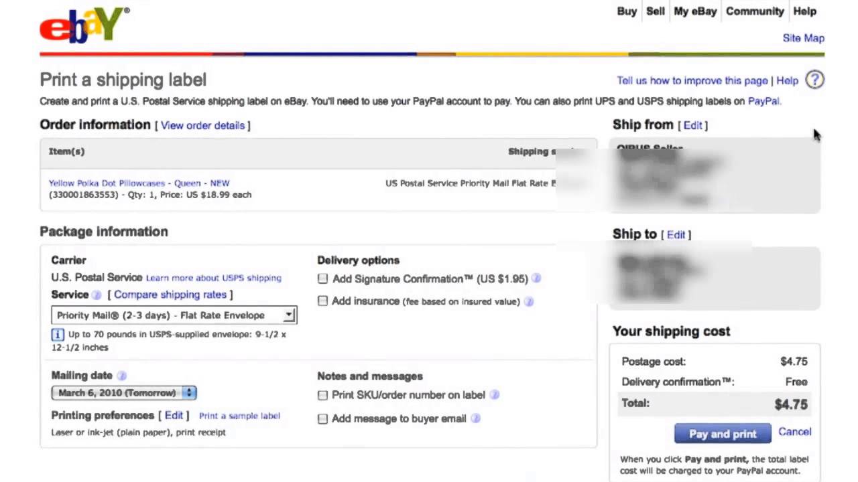The width and height of the screenshot is (858, 482).
Task: Click the Pay and print button
Action: (723, 433)
